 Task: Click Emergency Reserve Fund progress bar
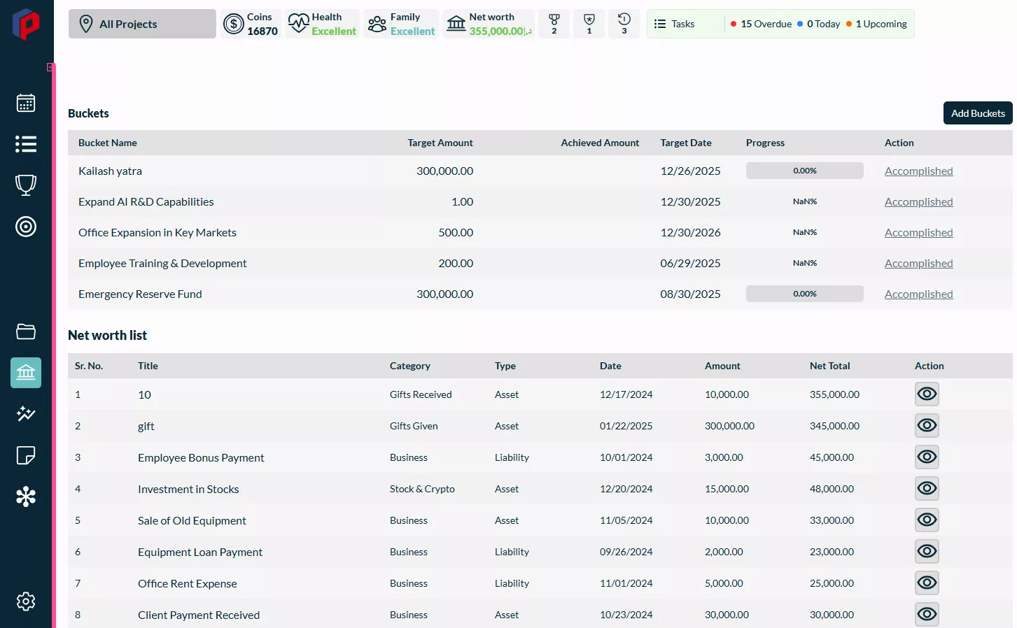[x=805, y=294]
